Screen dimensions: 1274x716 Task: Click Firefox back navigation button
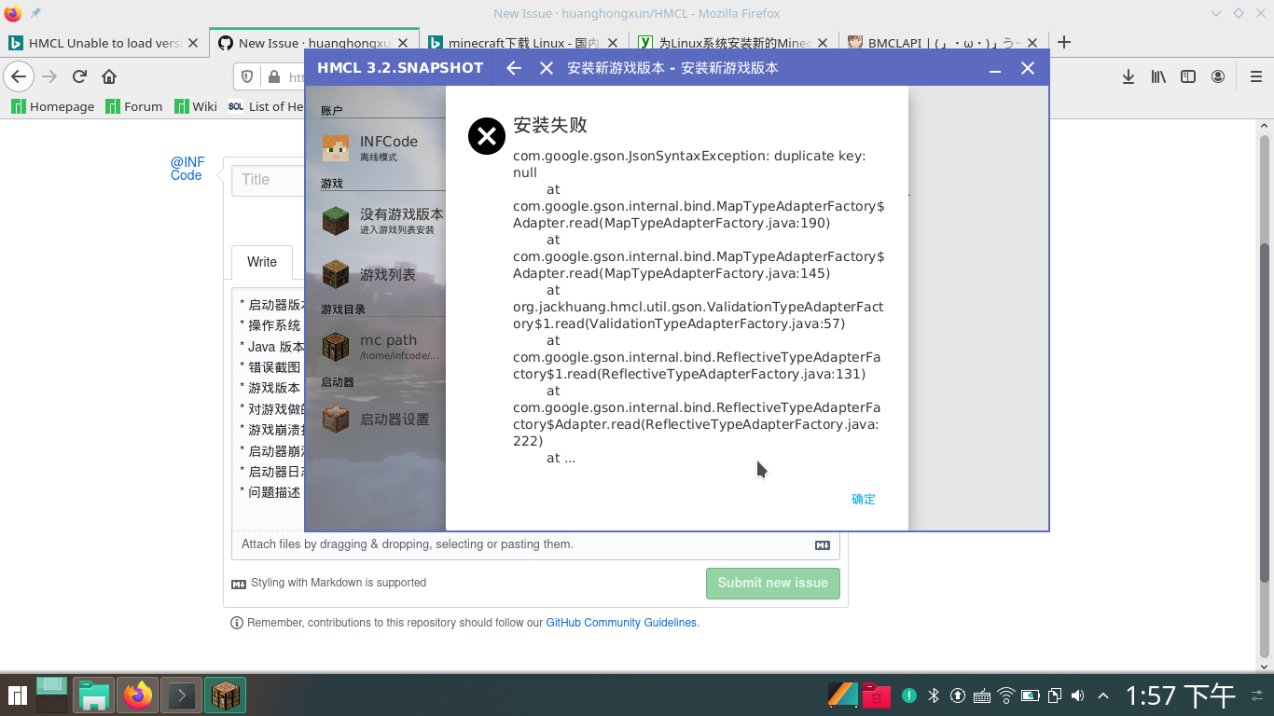[19, 76]
